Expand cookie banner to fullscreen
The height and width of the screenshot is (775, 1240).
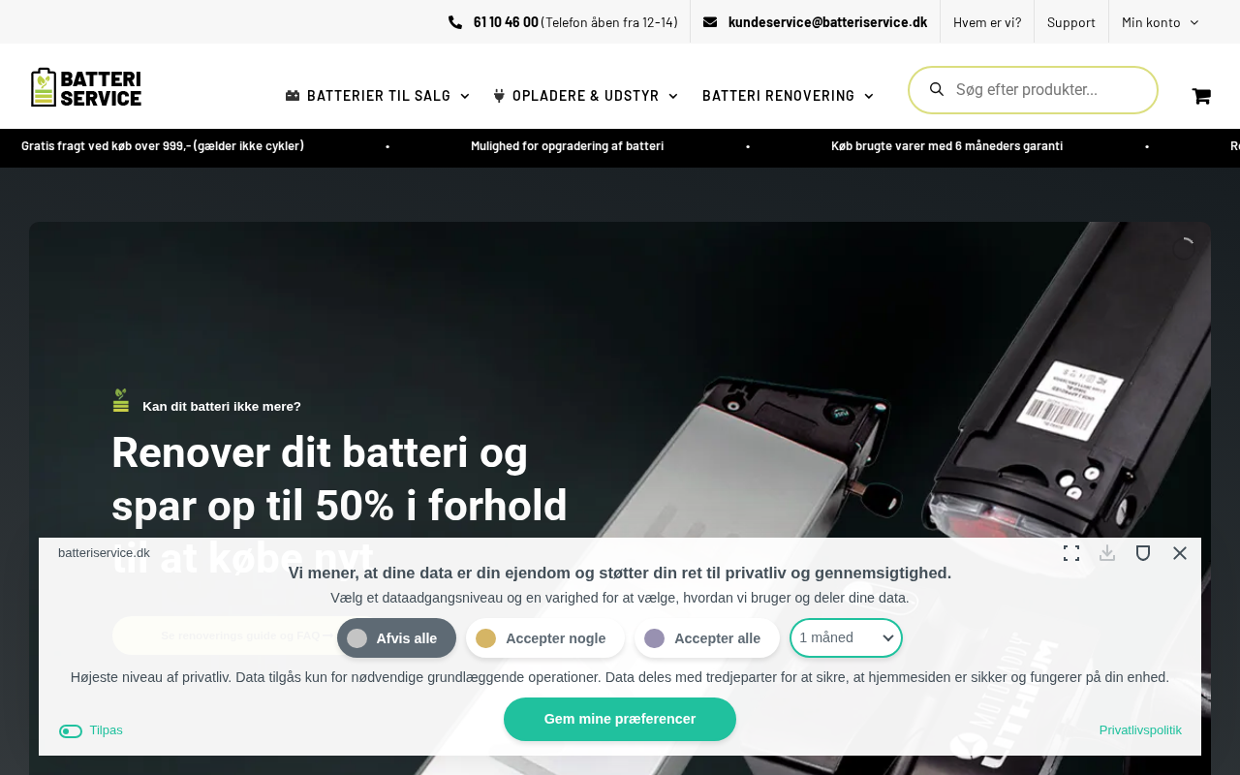(x=1071, y=553)
